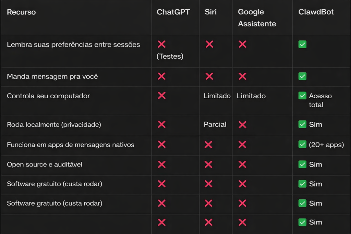Click the Recurso column header
The height and width of the screenshot is (234, 351).
(21, 12)
